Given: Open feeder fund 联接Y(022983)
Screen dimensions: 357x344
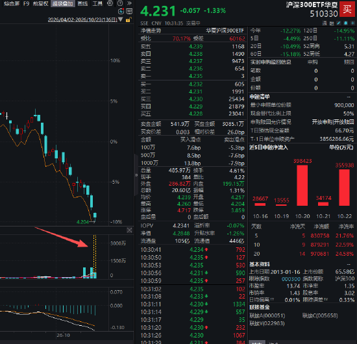Looking at the screenshot, I should [267, 323].
